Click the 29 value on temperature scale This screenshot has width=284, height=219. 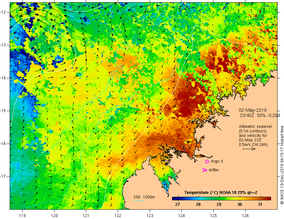[x=219, y=205]
